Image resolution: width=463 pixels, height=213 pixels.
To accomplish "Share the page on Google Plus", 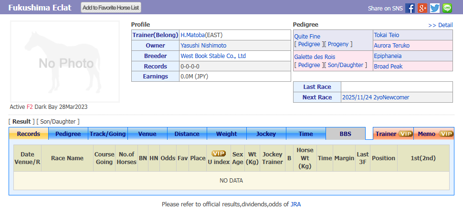I will pos(422,8).
